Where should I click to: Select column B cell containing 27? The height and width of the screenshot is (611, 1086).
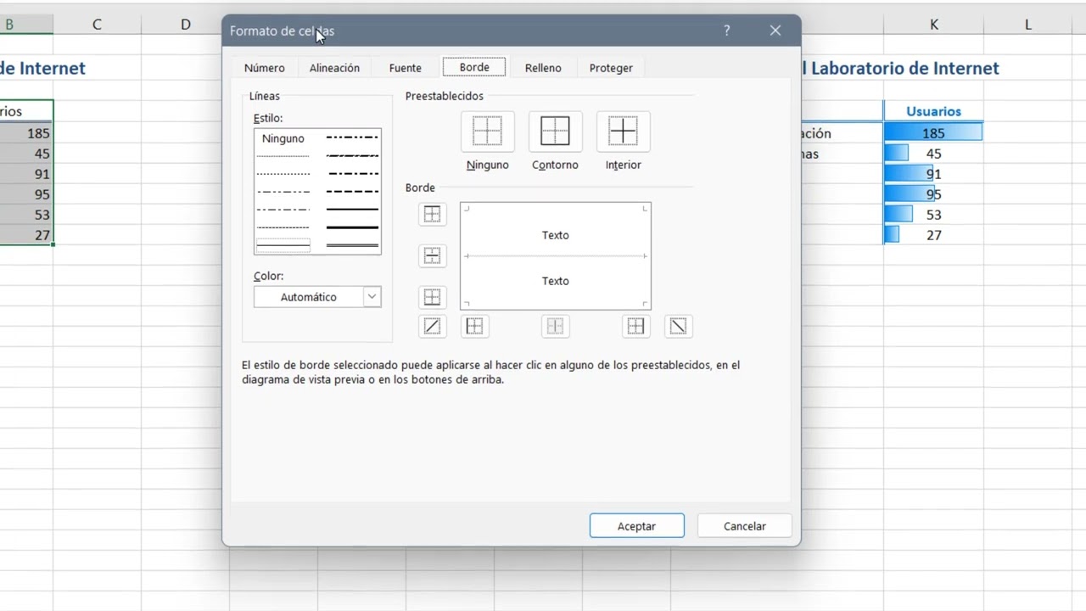pos(26,235)
